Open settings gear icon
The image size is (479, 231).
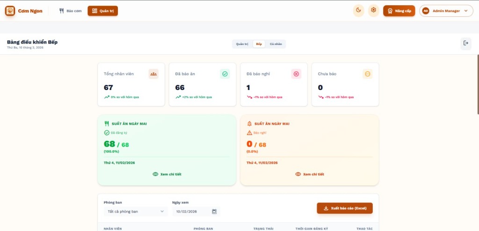[373, 10]
